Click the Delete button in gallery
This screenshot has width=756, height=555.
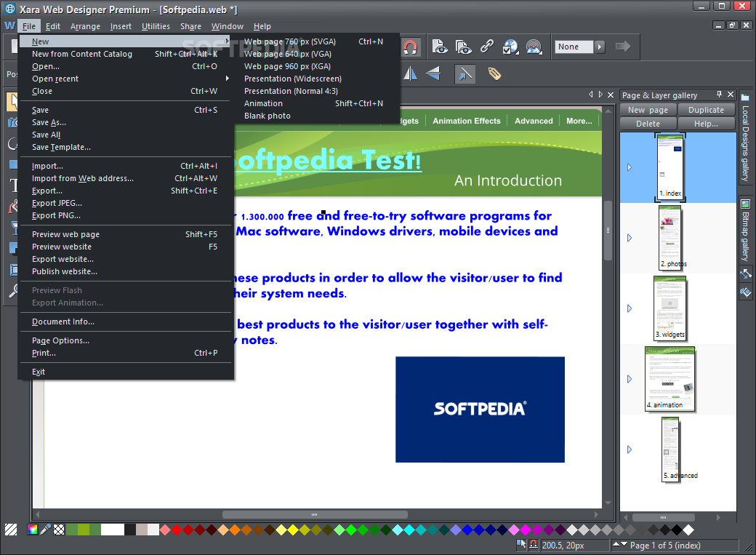[648, 124]
